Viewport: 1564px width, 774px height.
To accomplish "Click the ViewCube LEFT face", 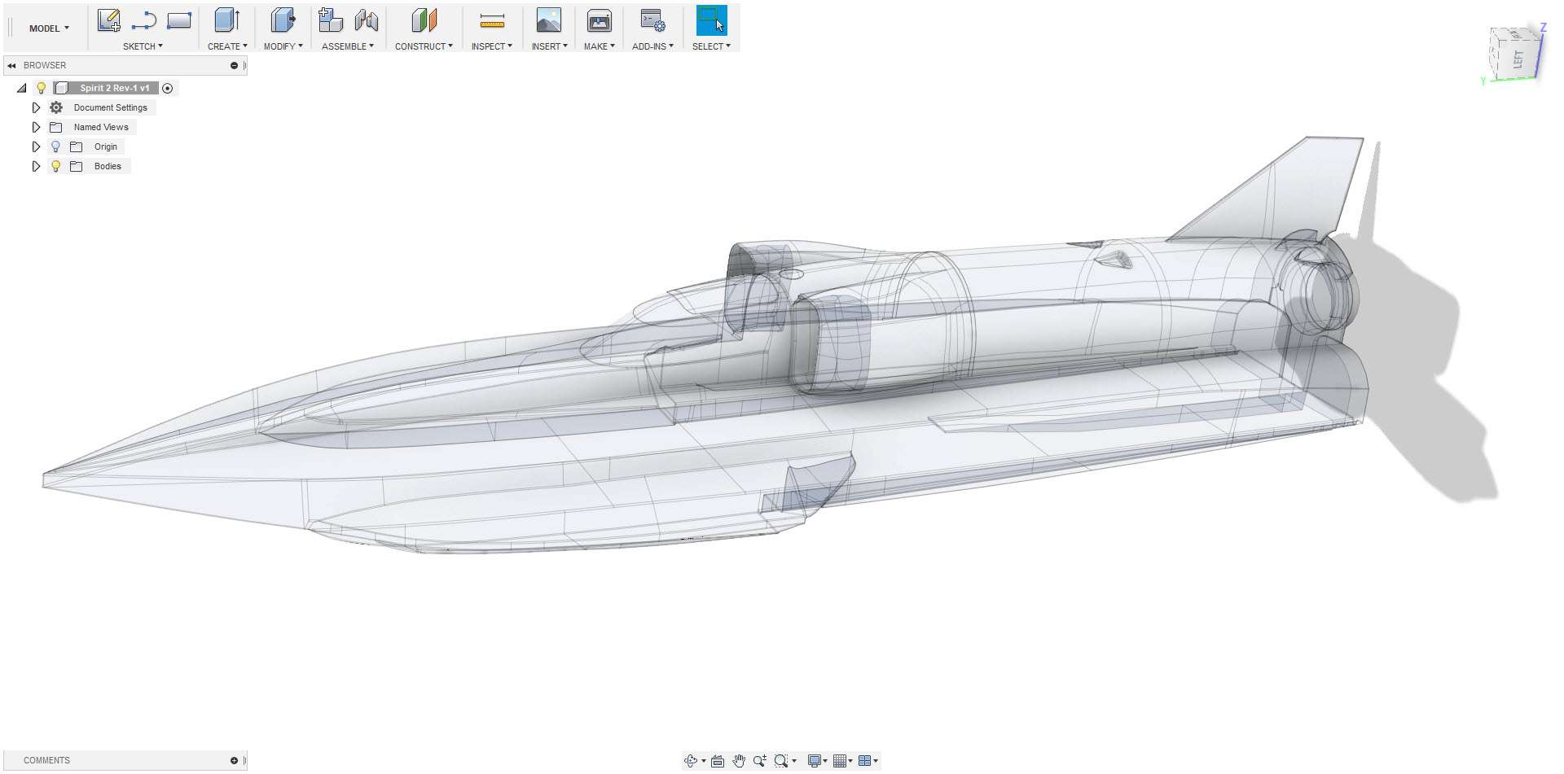I will coord(1518,59).
